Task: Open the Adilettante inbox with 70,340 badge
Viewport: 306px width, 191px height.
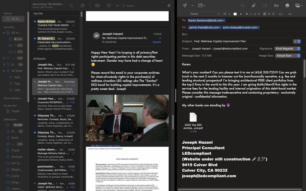Action: coord(14,125)
